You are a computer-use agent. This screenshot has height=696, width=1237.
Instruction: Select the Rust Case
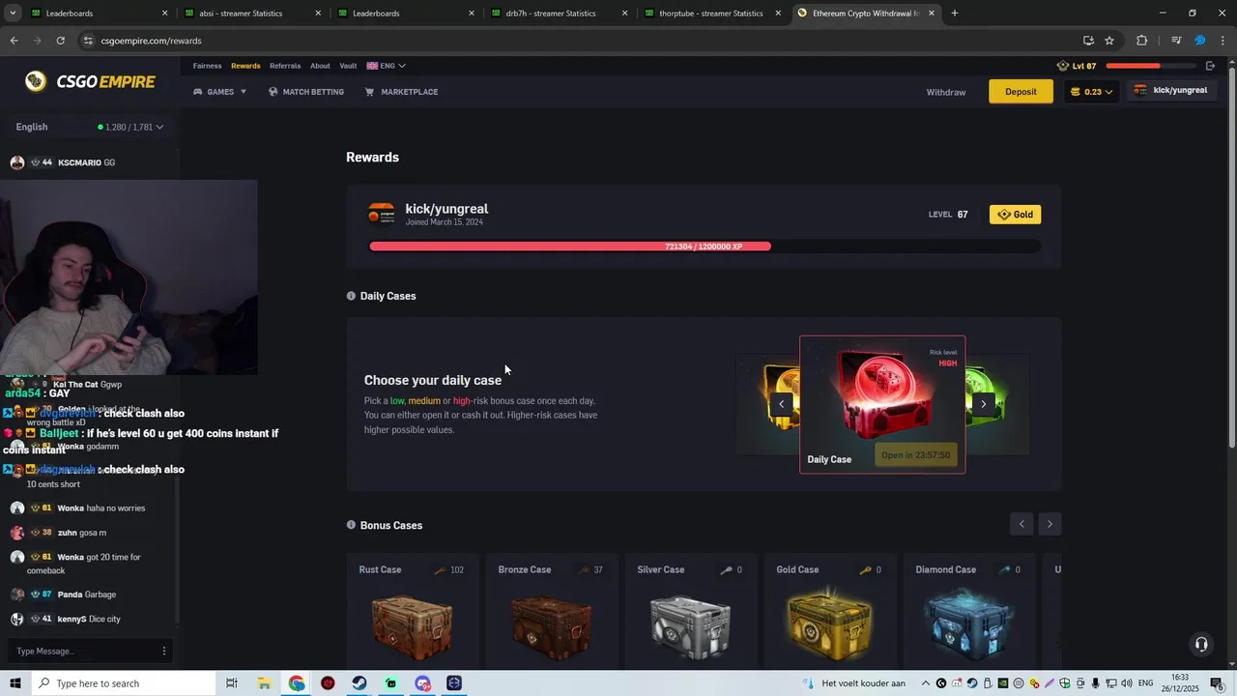click(412, 611)
